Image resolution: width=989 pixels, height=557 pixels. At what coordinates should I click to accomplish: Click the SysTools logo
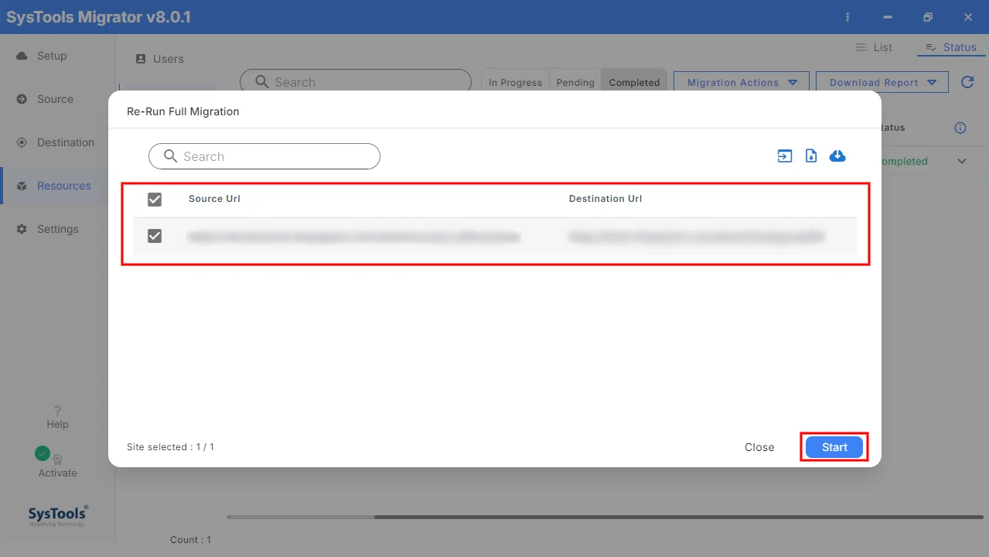pos(58,515)
